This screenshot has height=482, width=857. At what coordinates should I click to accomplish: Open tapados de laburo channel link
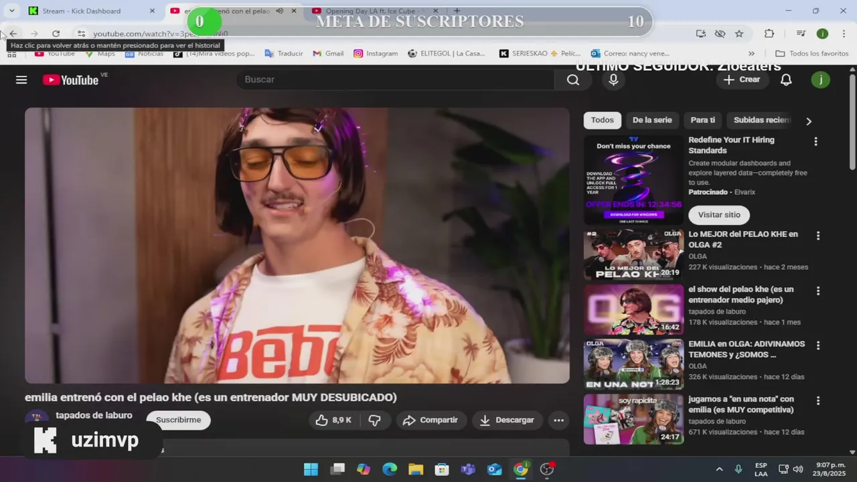pos(94,415)
